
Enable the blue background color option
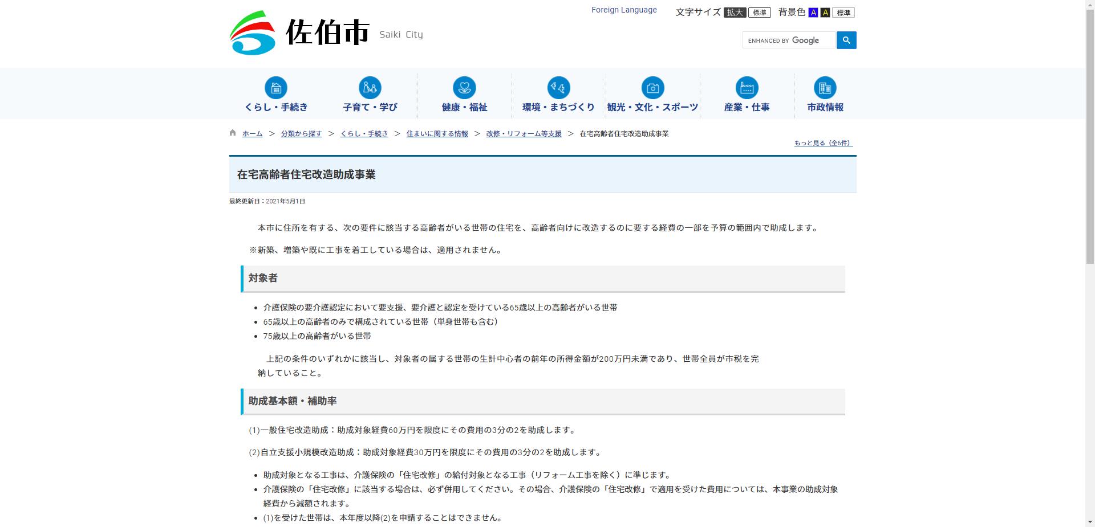(813, 12)
